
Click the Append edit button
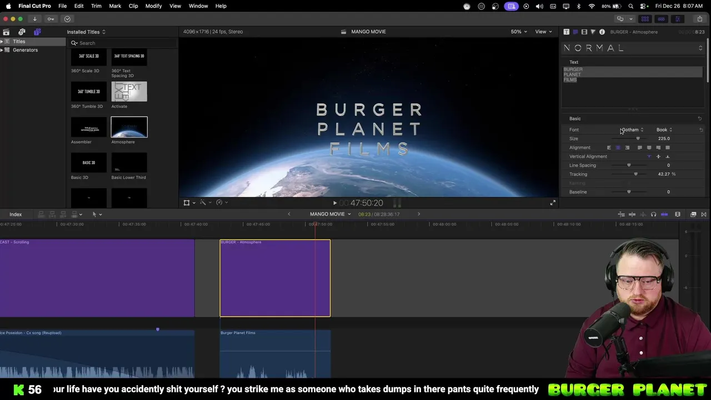coord(63,214)
